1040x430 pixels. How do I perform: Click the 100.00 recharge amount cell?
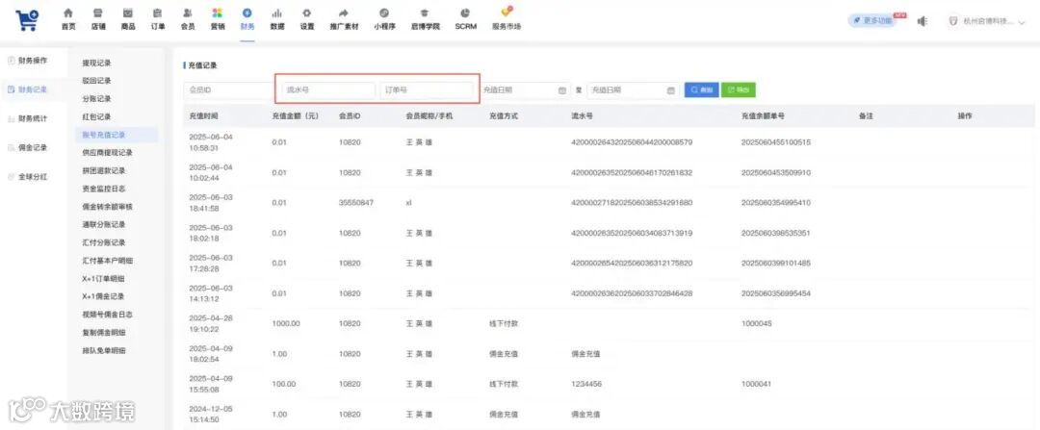(x=284, y=384)
